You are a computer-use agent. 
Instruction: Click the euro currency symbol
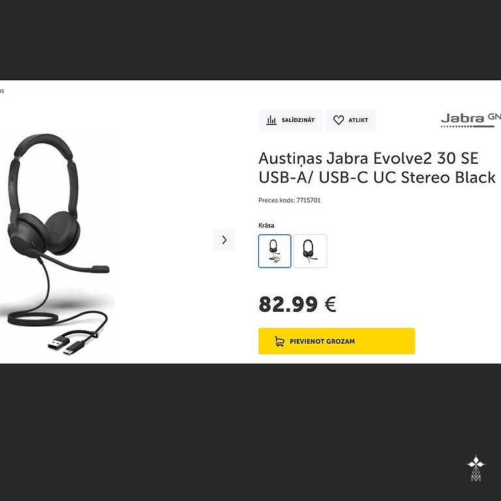(x=330, y=304)
